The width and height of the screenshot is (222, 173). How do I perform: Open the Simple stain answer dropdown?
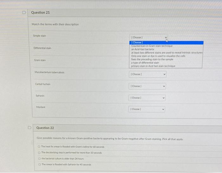pyautogui.click(x=148, y=37)
